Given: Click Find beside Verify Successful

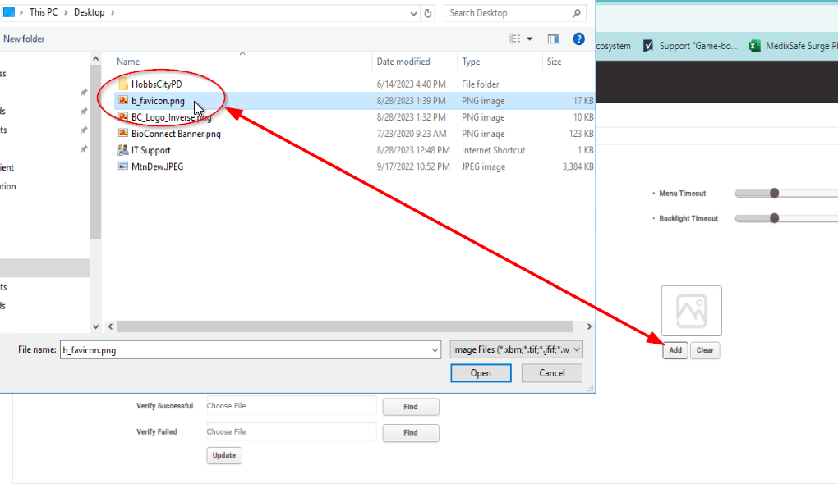Looking at the screenshot, I should pyautogui.click(x=411, y=407).
